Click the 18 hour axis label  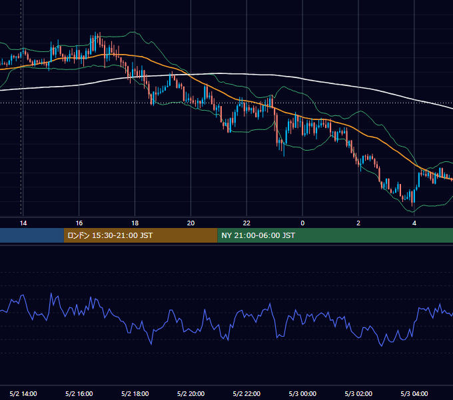tap(135, 223)
